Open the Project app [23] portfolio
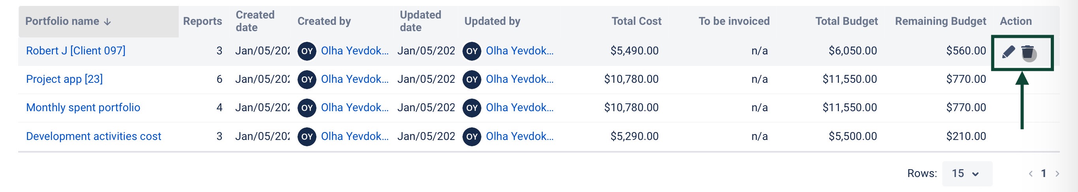 pos(64,80)
